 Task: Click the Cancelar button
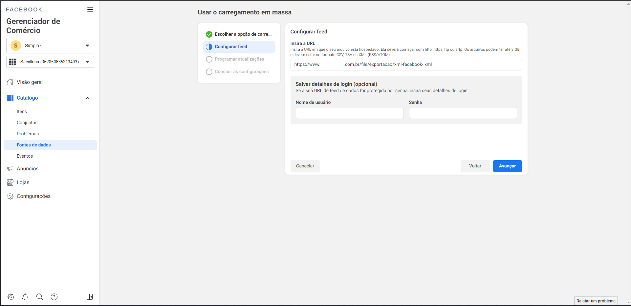click(305, 166)
